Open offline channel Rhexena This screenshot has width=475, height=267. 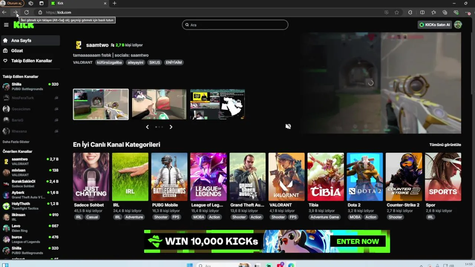30,131
